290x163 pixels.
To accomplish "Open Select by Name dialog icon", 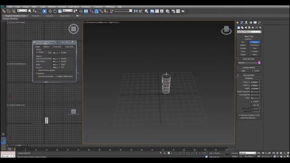I will tap(34, 11).
